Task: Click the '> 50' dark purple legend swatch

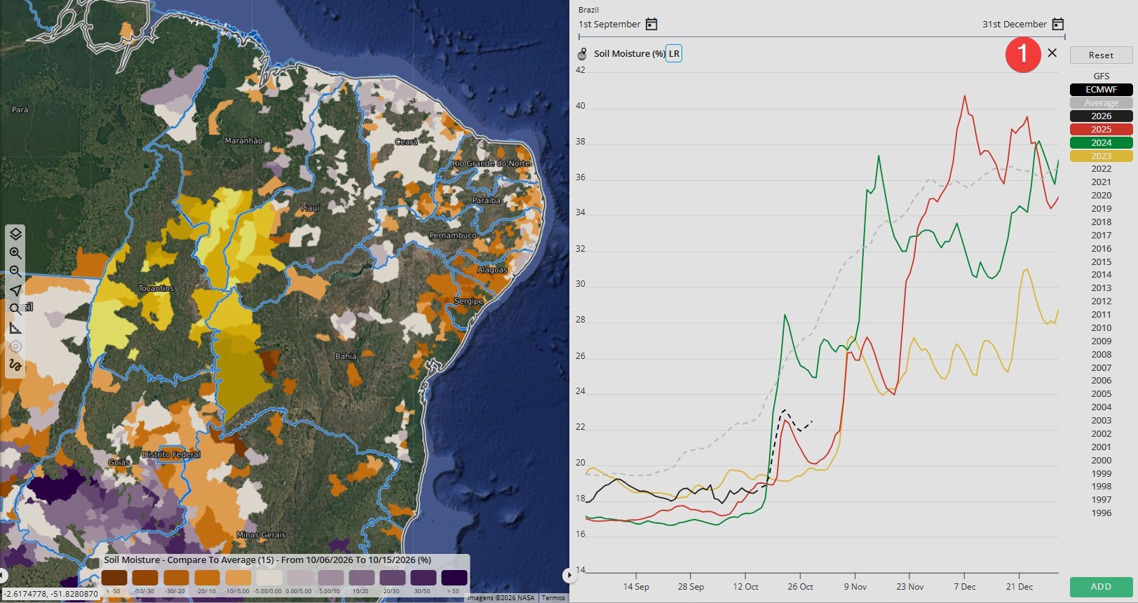Action: (x=454, y=578)
